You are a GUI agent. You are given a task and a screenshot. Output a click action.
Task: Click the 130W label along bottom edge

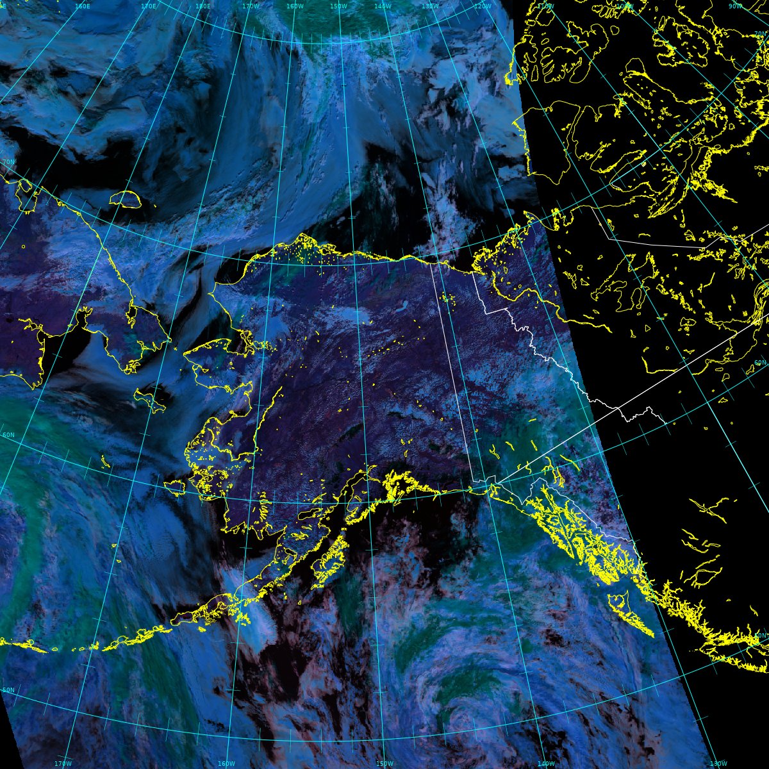click(718, 763)
